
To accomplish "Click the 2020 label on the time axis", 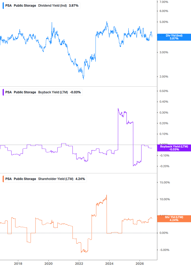I will tap(48, 264).
